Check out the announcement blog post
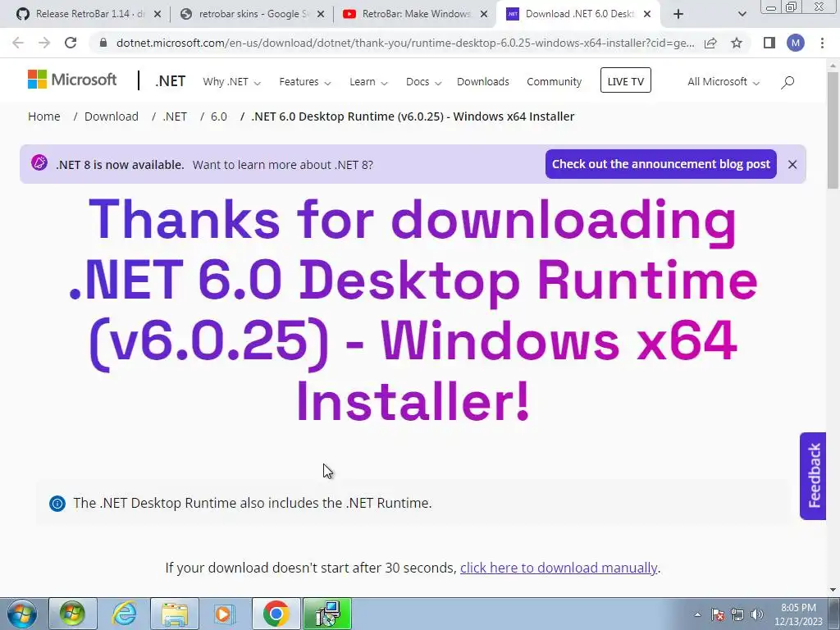840x630 pixels. coord(660,164)
